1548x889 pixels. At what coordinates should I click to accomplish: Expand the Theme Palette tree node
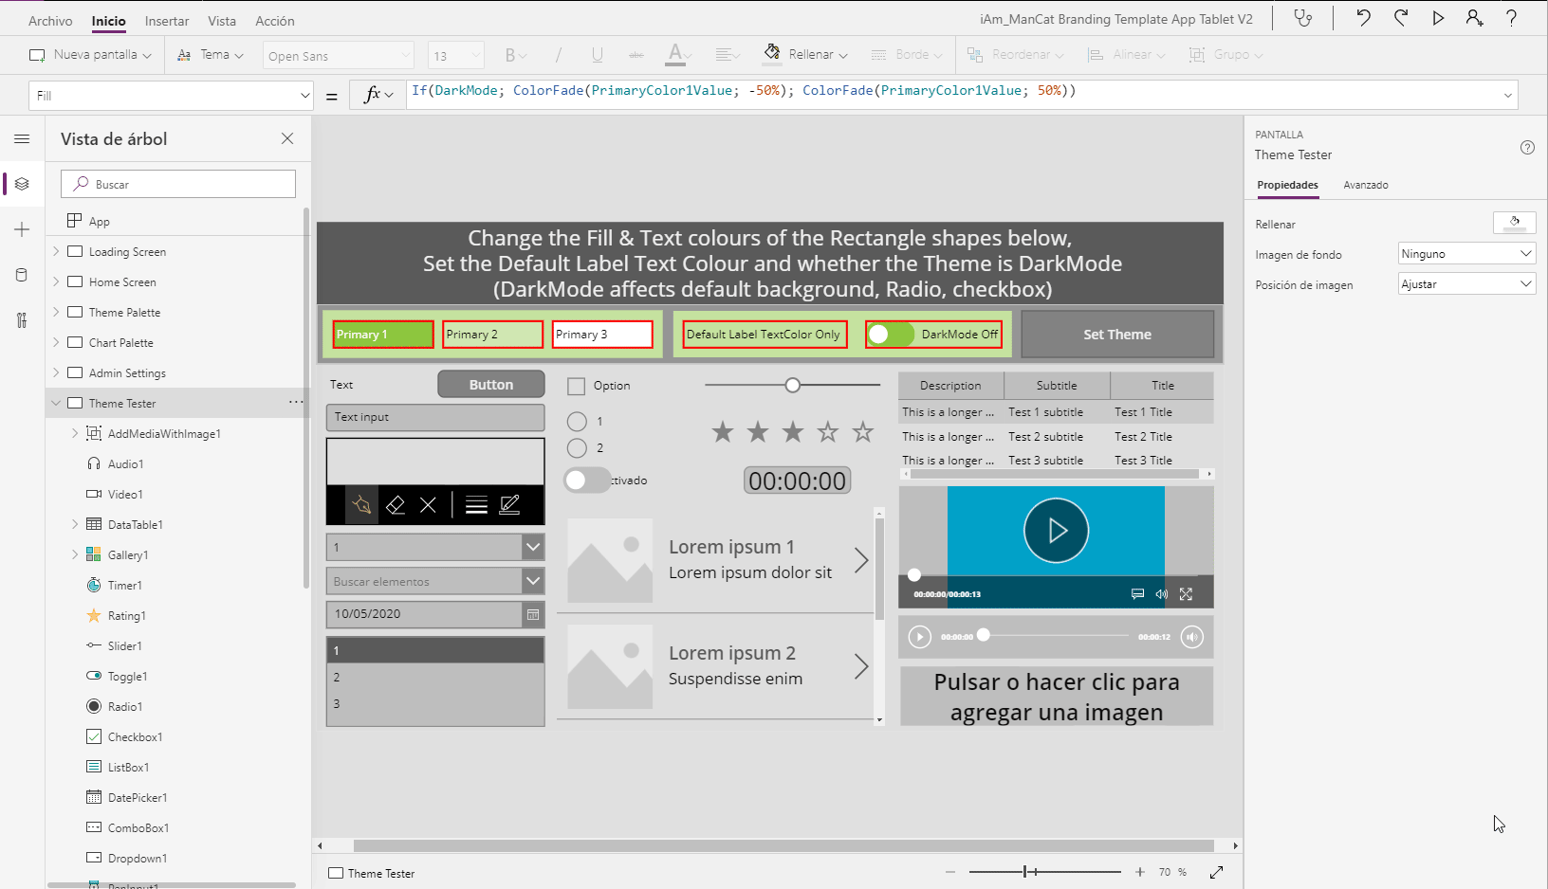click(x=56, y=312)
